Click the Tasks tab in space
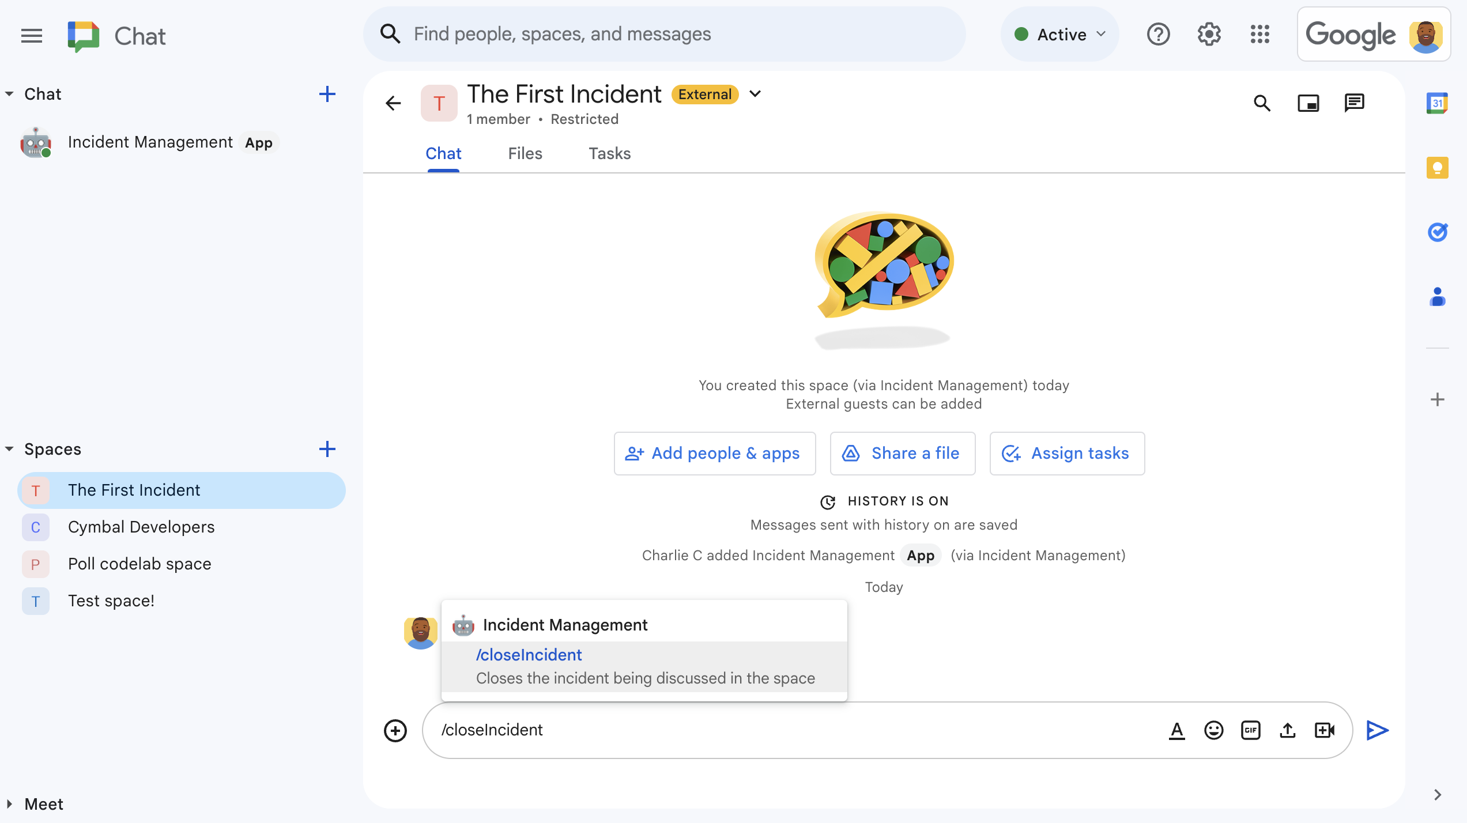 610,153
